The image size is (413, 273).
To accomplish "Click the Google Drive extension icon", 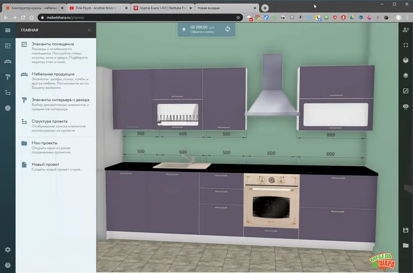I will [352, 17].
